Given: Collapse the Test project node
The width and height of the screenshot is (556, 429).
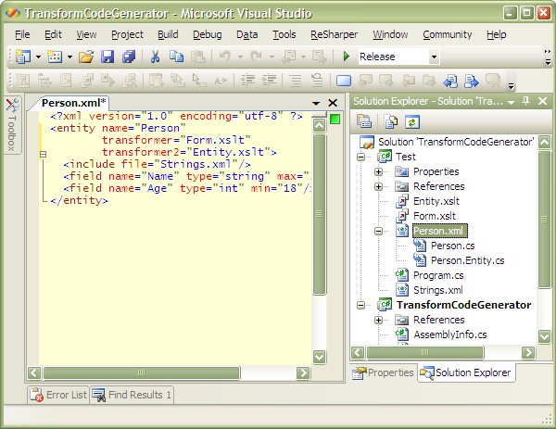Looking at the screenshot, I should 361,157.
